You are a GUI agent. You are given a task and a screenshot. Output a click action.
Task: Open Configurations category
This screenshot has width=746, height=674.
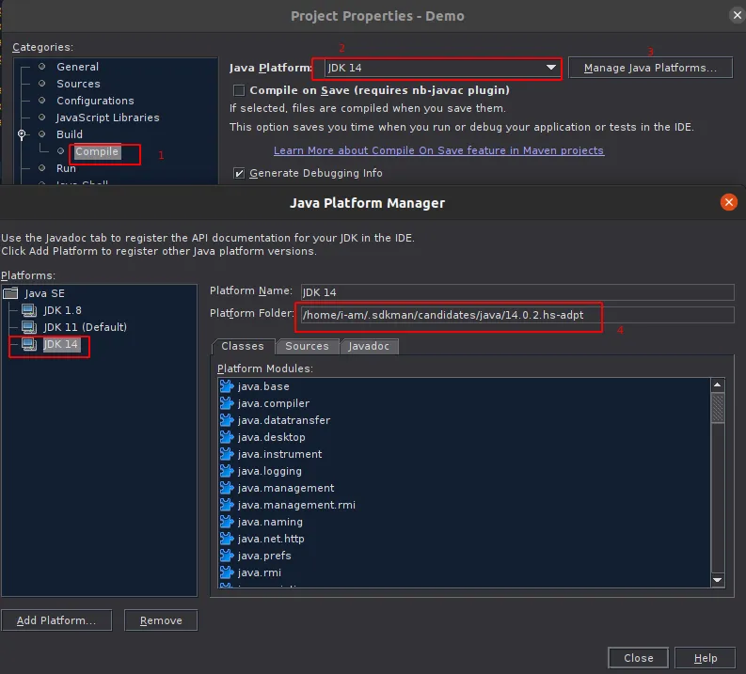click(95, 101)
